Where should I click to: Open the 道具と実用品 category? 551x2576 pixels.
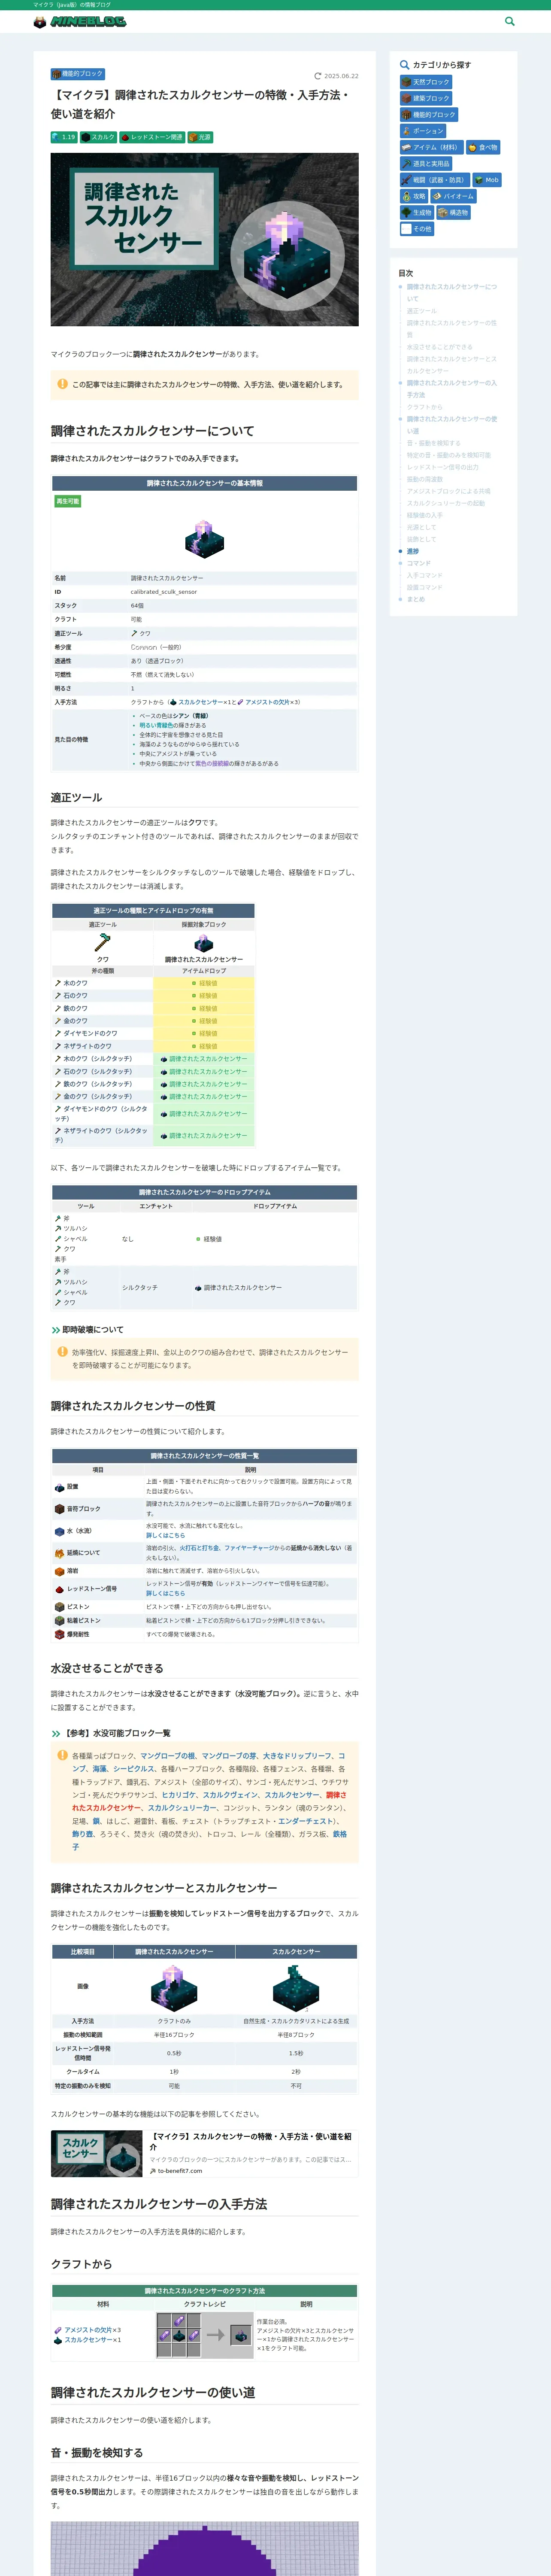pyautogui.click(x=426, y=164)
